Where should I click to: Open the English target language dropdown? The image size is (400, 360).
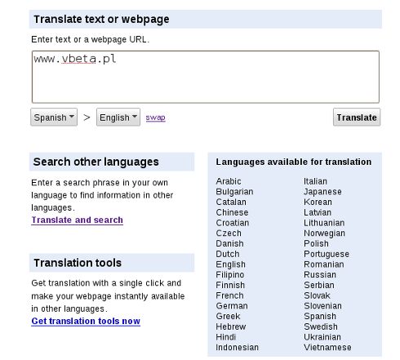(x=118, y=118)
